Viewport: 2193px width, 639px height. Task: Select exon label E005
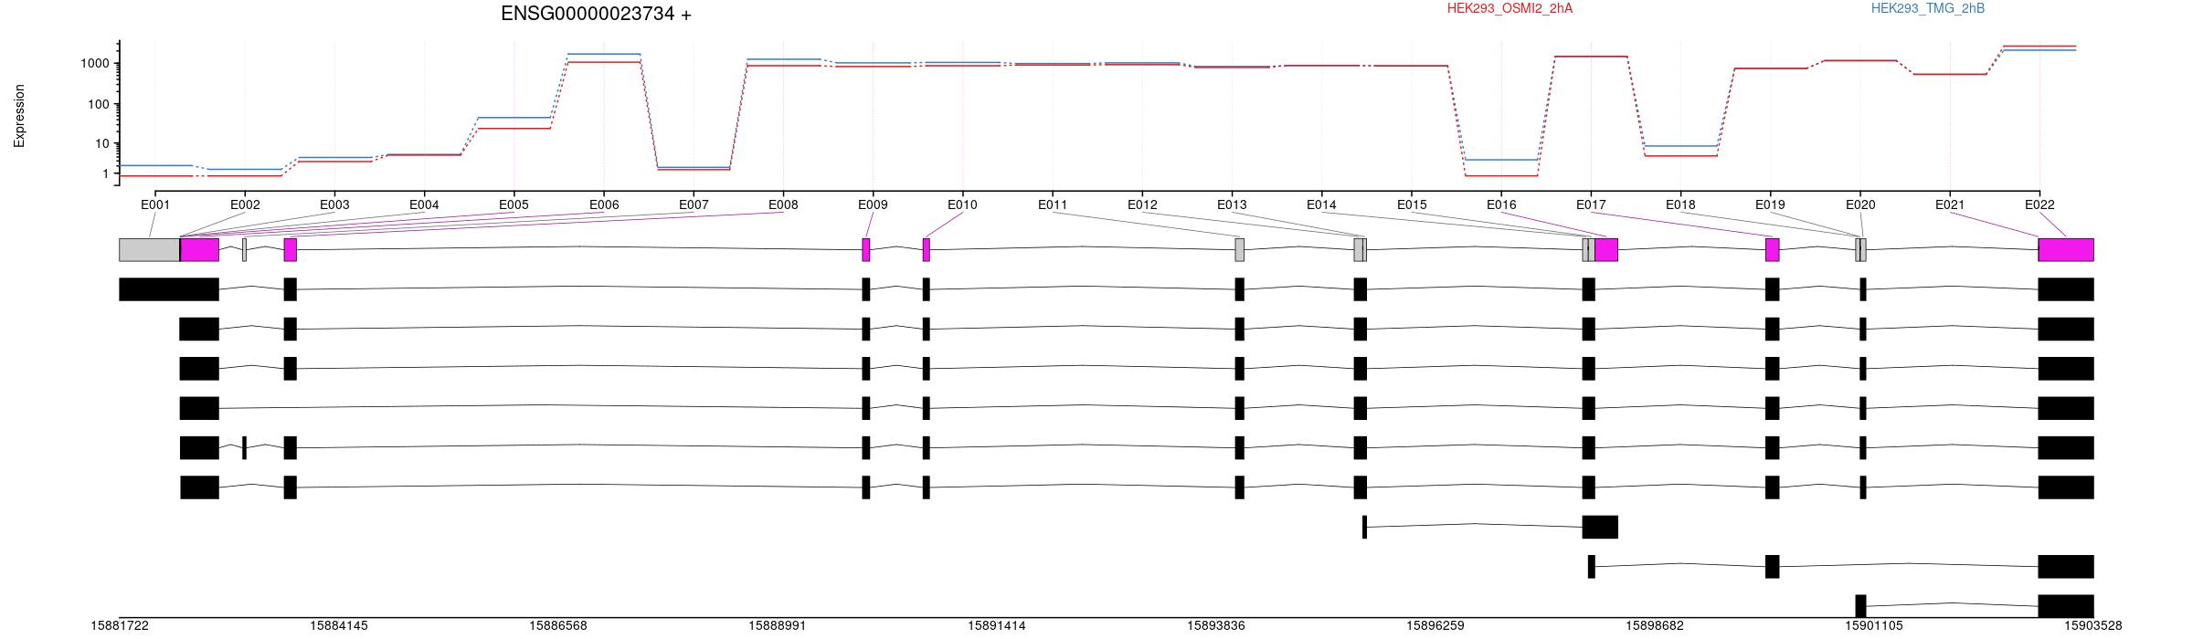(514, 204)
